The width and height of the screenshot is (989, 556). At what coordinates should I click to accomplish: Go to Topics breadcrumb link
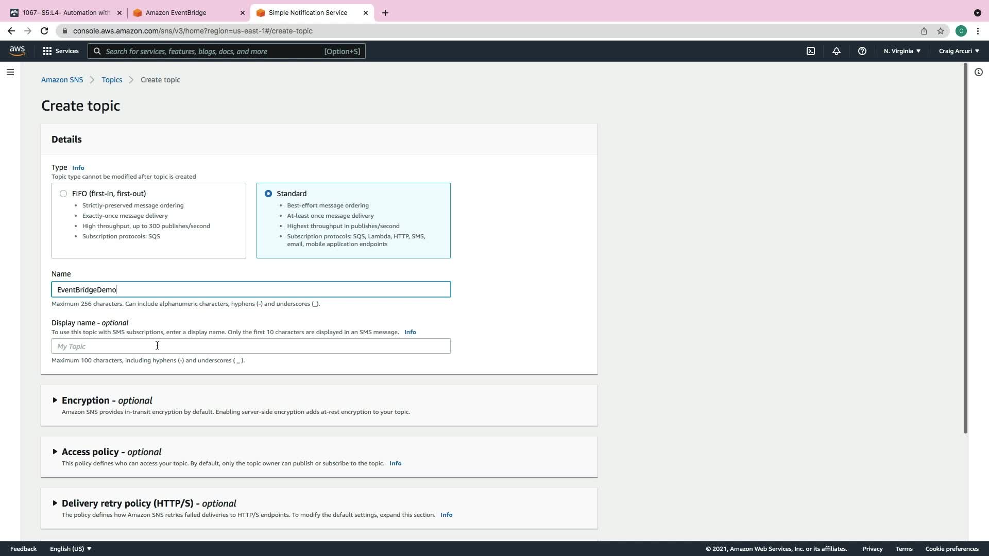(x=112, y=80)
